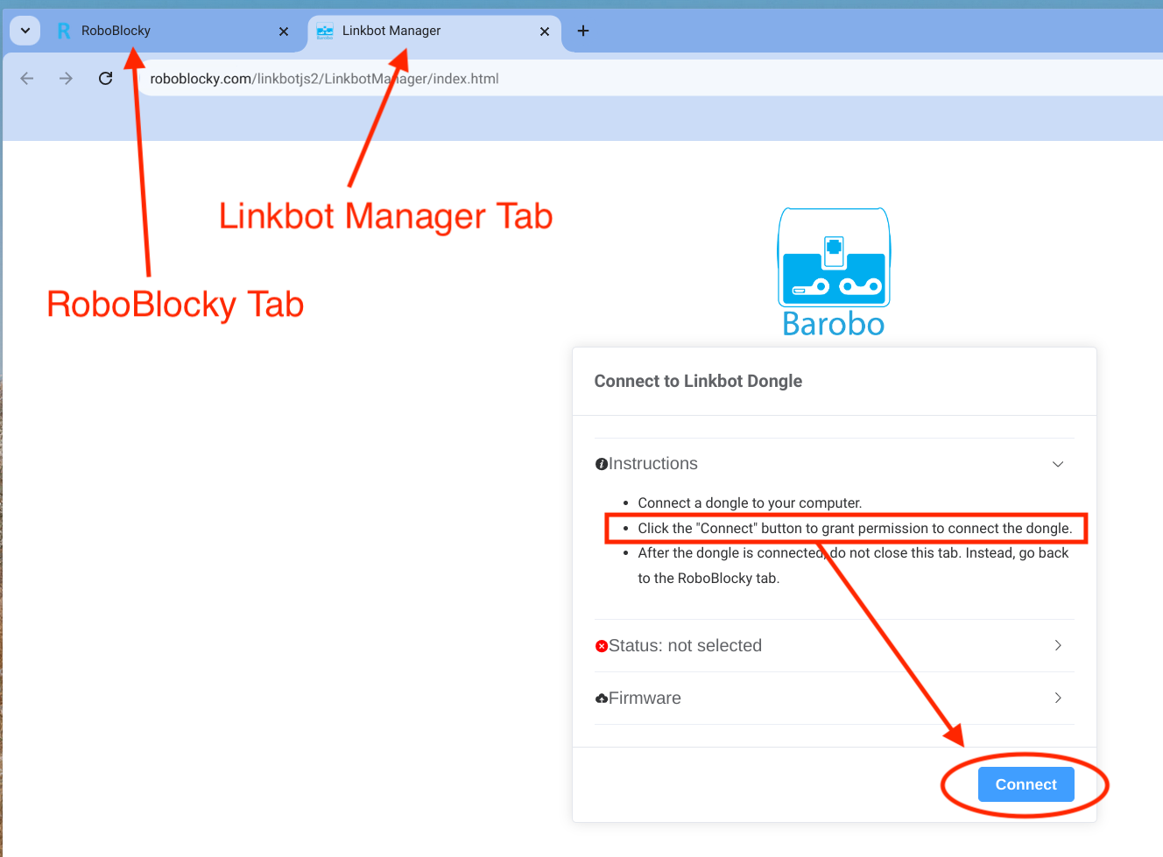Click the blue Connect button
Screen dimensions: 1163x857
(1026, 784)
